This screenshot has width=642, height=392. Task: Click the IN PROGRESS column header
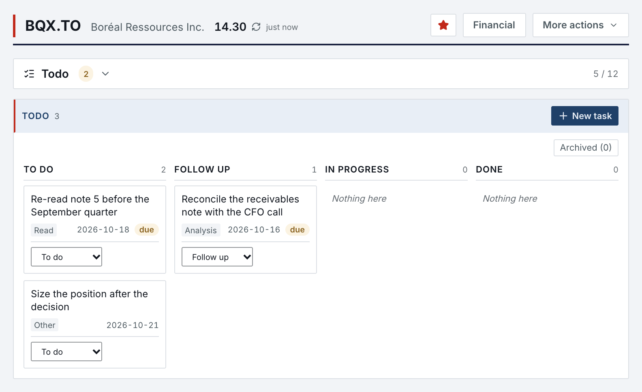pos(357,169)
